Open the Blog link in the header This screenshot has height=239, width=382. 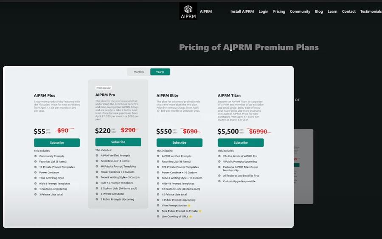click(x=319, y=11)
